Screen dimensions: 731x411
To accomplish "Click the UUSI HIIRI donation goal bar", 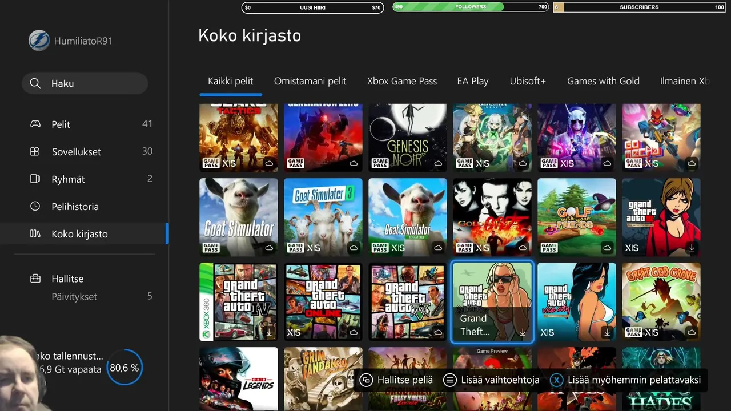I will [312, 7].
